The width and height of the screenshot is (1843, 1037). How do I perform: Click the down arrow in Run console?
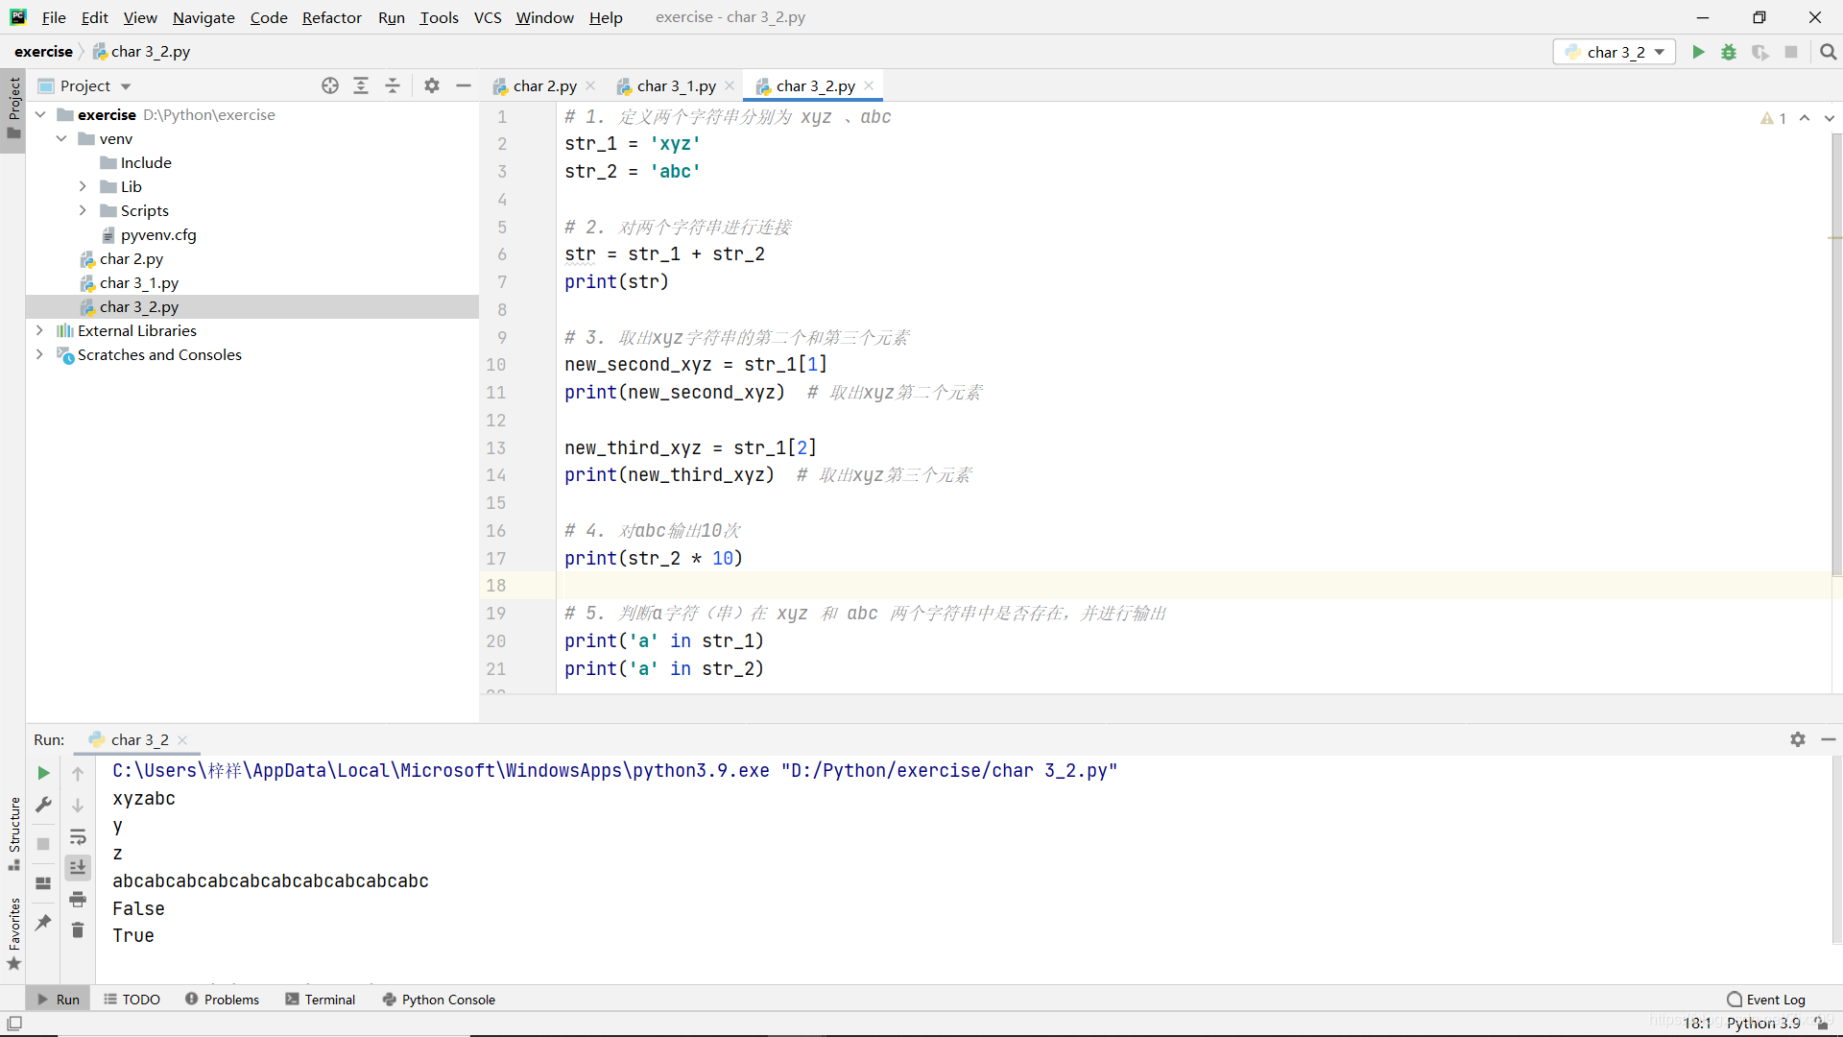click(x=78, y=805)
